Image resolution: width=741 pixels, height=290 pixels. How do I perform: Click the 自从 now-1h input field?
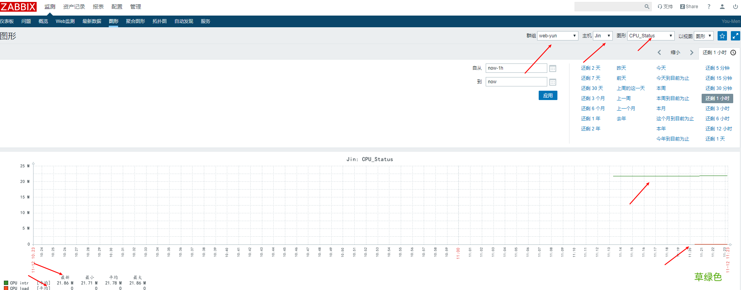click(516, 68)
